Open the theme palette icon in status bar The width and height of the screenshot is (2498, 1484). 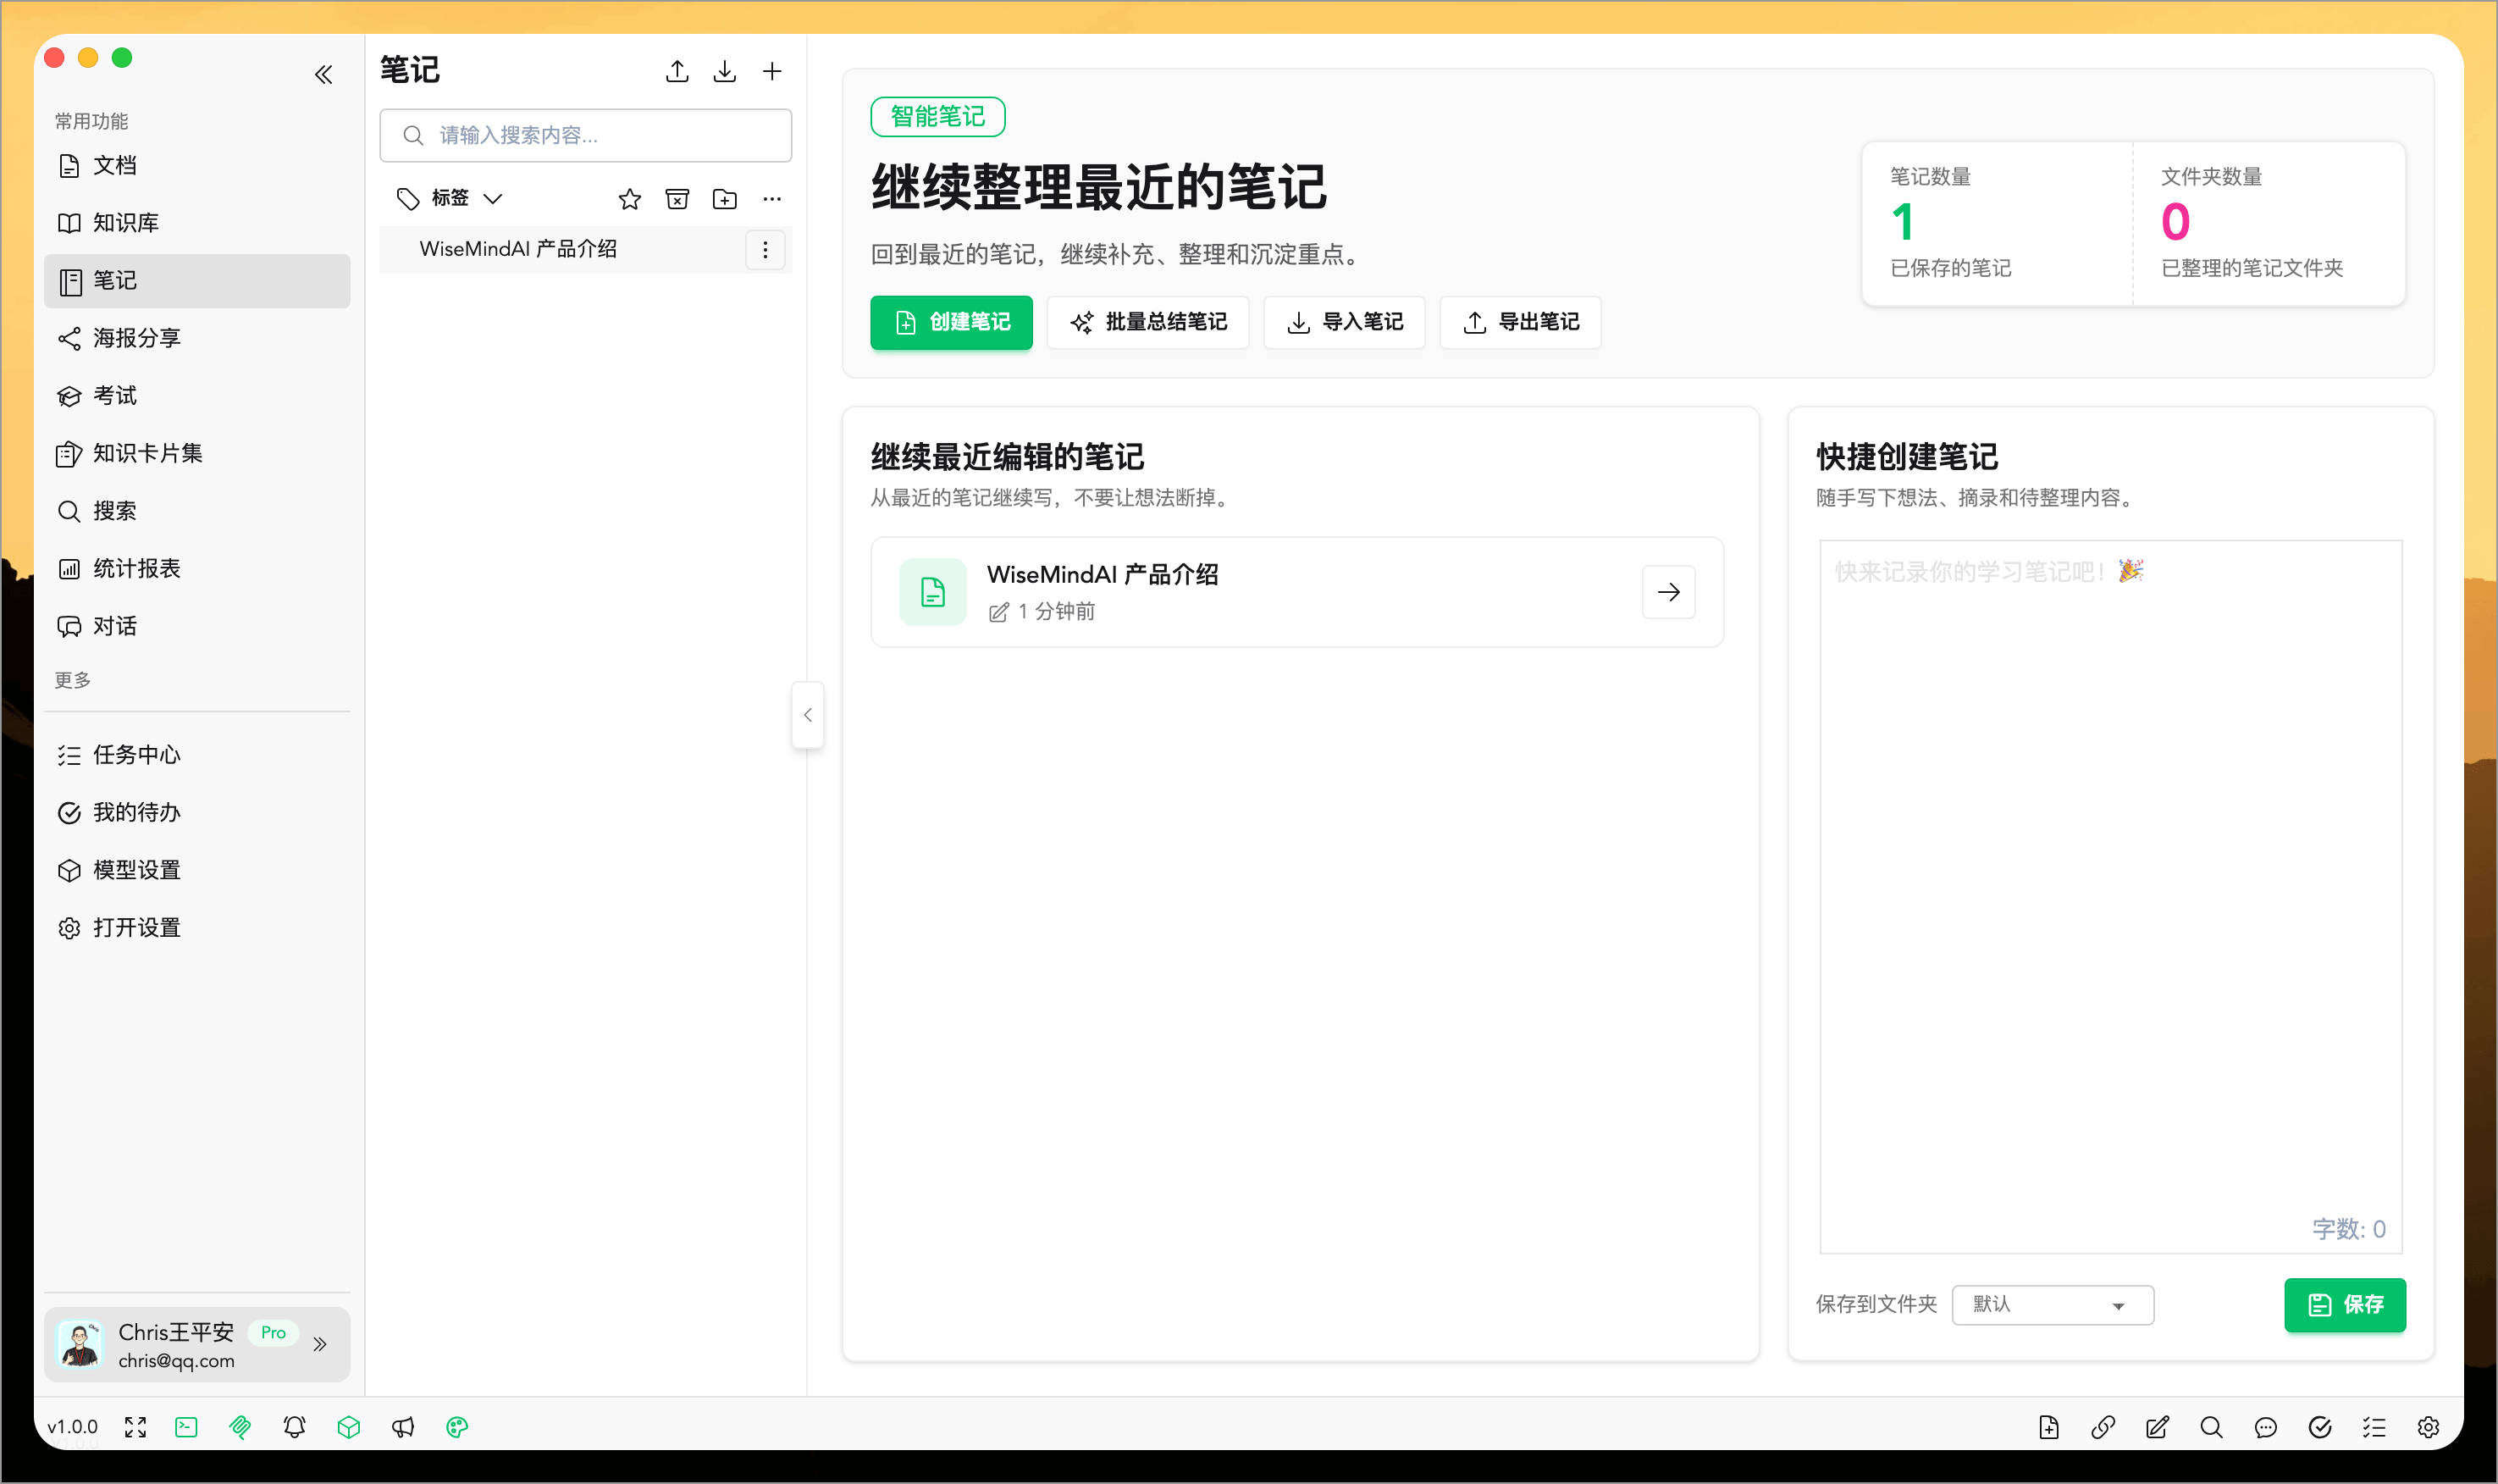(x=458, y=1427)
